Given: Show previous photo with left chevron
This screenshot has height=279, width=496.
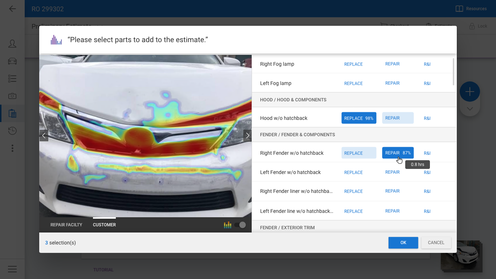Looking at the screenshot, I should pyautogui.click(x=44, y=136).
